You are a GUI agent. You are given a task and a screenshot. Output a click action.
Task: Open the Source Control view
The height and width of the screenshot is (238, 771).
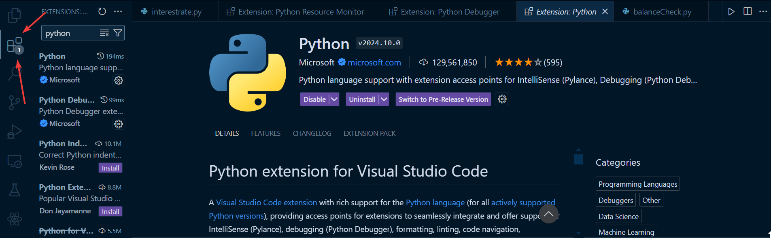[x=14, y=103]
